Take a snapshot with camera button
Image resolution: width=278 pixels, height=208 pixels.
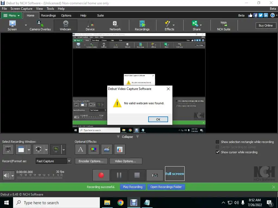coord(155,175)
